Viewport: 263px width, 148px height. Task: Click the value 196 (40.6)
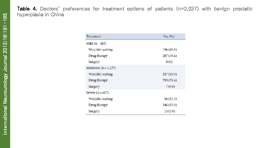click(x=170, y=50)
